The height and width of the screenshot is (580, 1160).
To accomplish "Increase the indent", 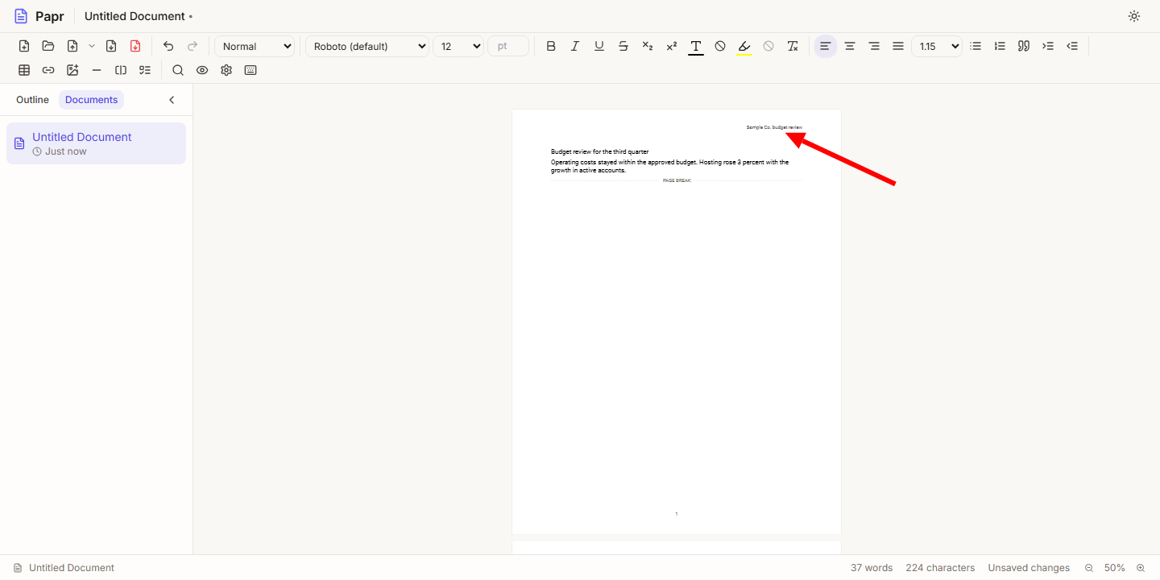I will [1048, 46].
